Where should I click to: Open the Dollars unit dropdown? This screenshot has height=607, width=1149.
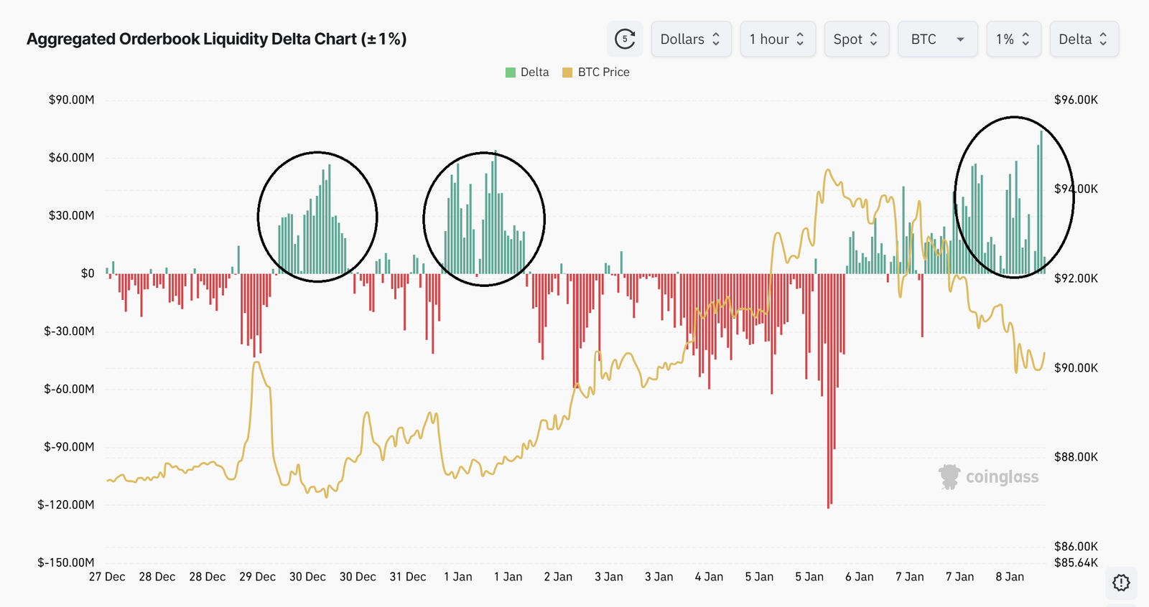[x=691, y=39]
